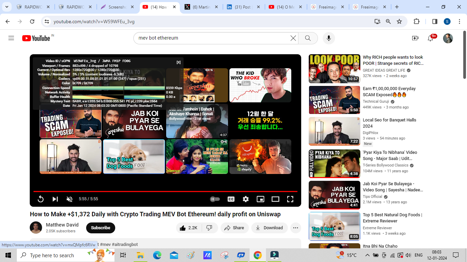This screenshot has height=262, width=467.
Task: Open 'Why RICH people wants to look POOR' video
Action: (x=393, y=60)
